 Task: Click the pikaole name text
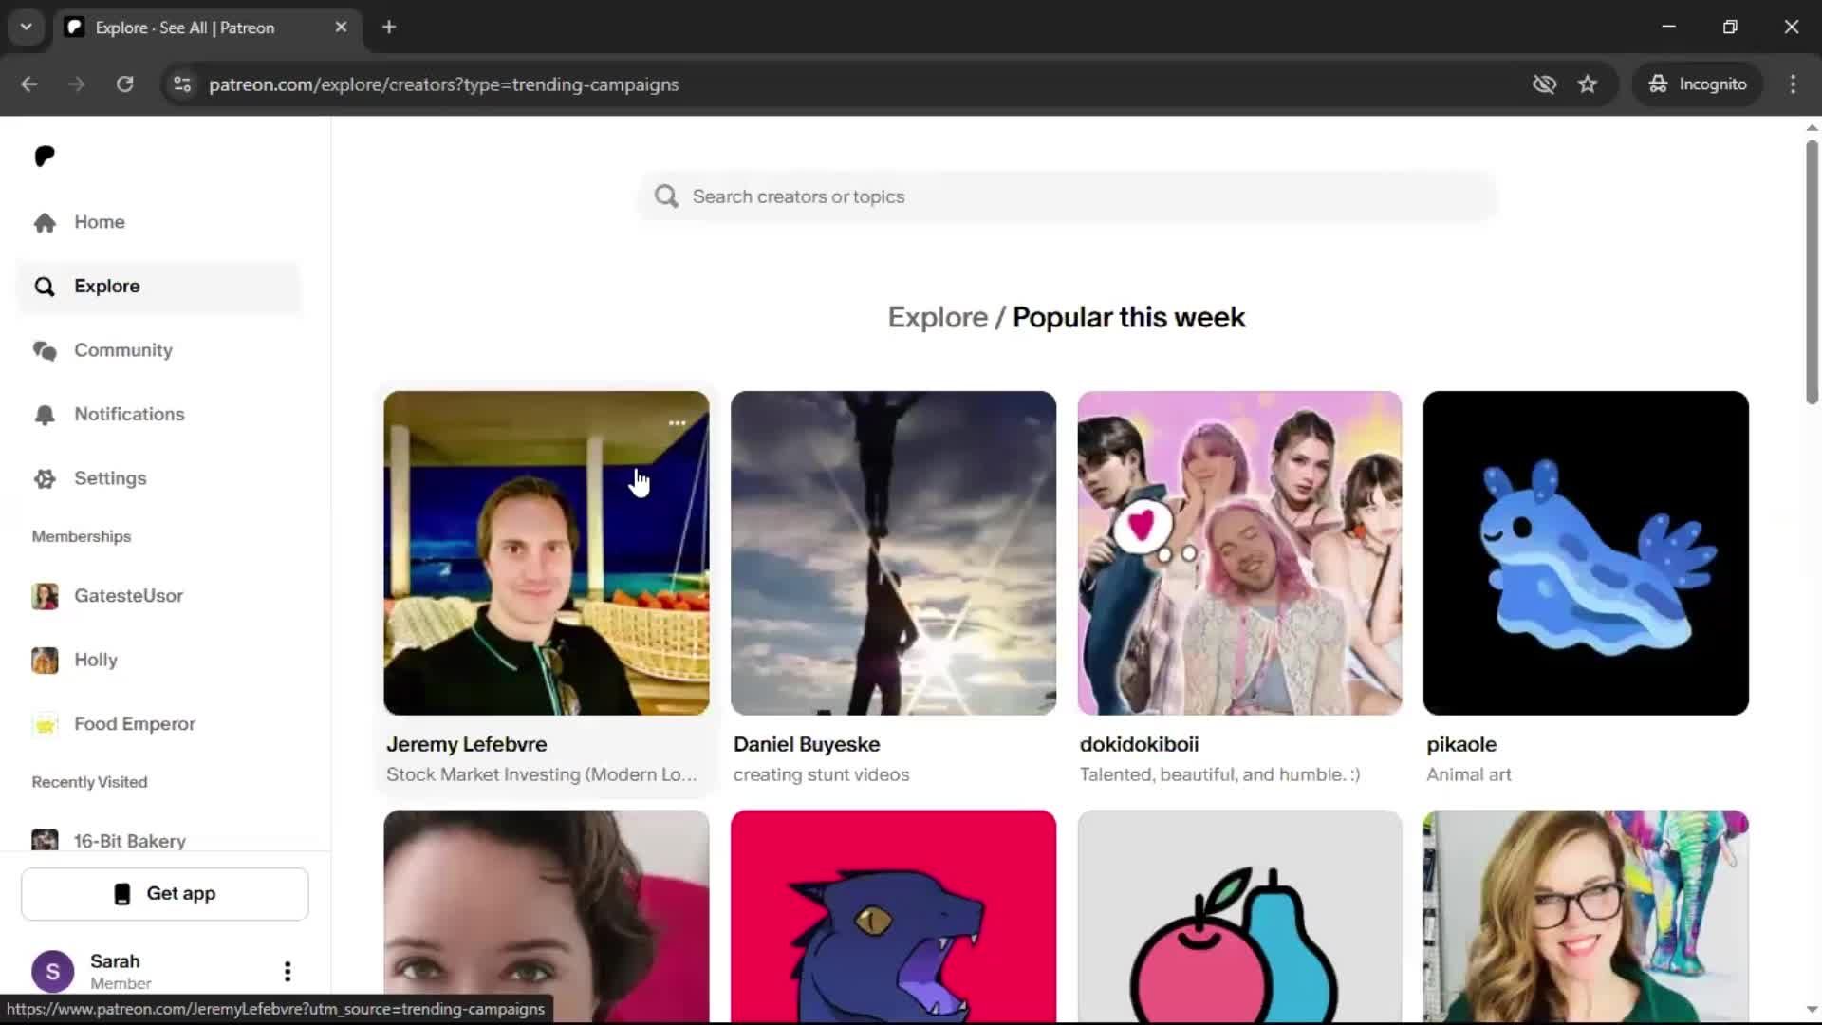click(x=1461, y=745)
